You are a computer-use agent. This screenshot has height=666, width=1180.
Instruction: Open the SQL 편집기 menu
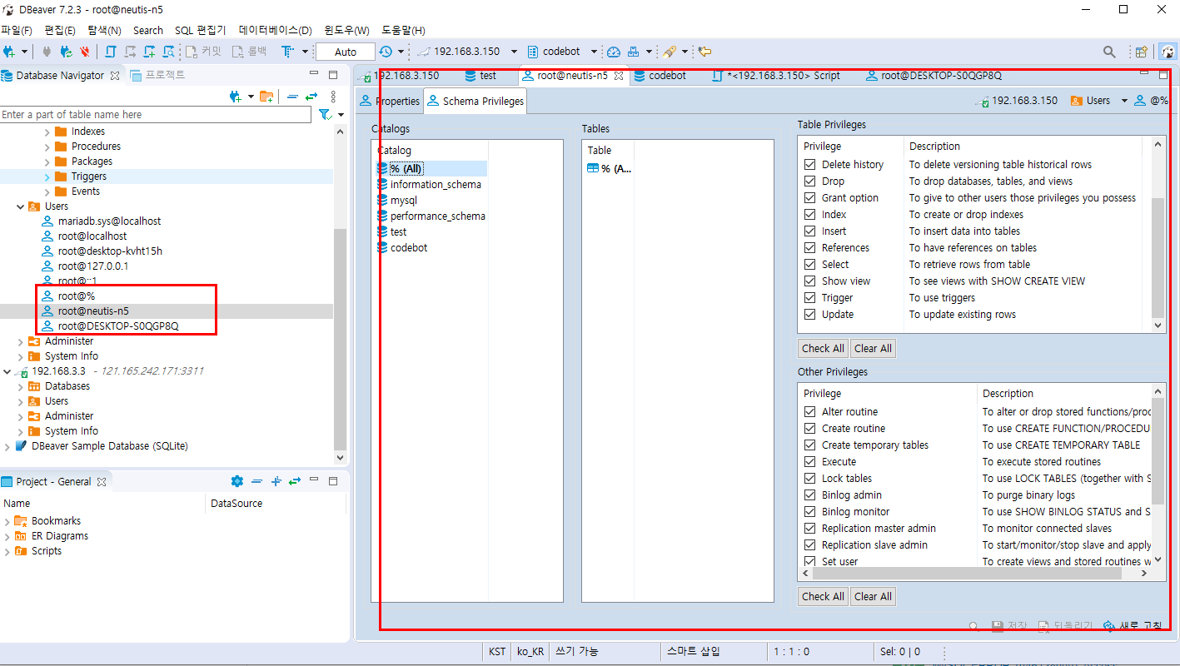click(200, 30)
